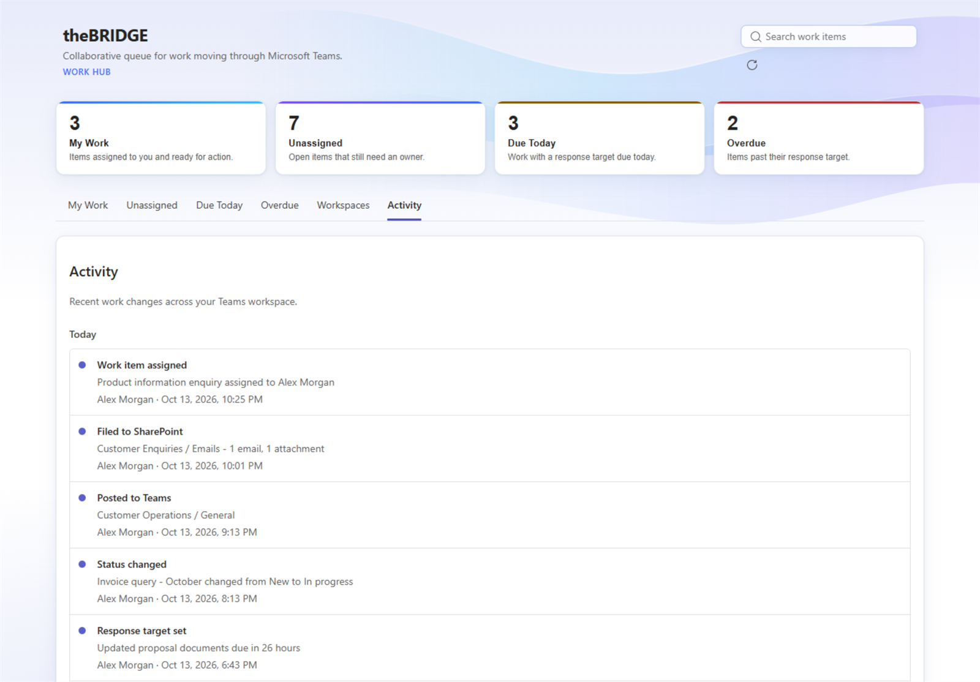Open the 'Response target set' activity entry

point(490,648)
